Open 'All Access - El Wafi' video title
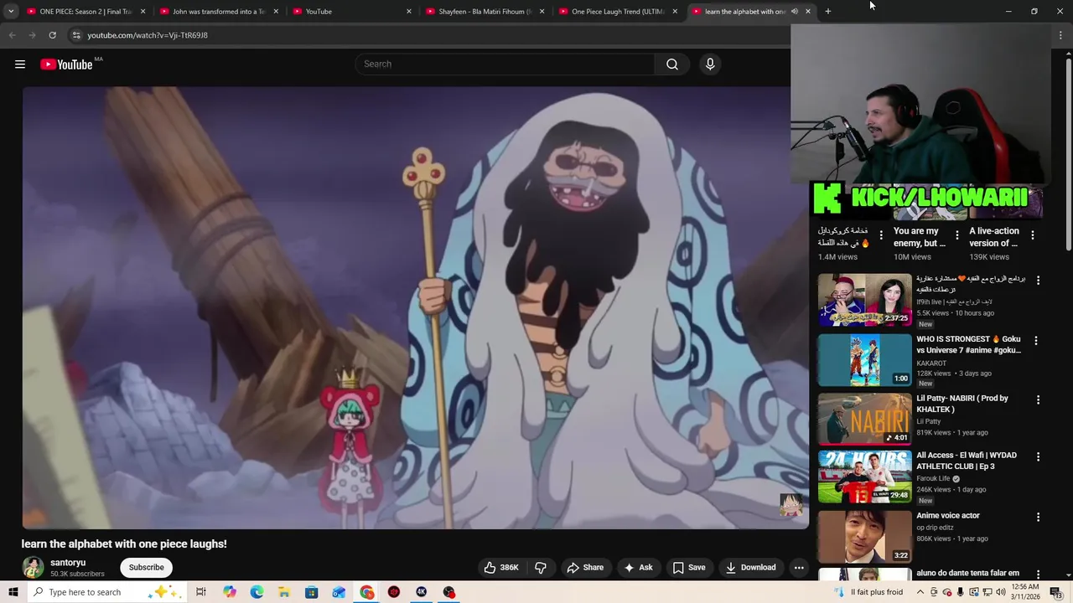 click(x=967, y=461)
